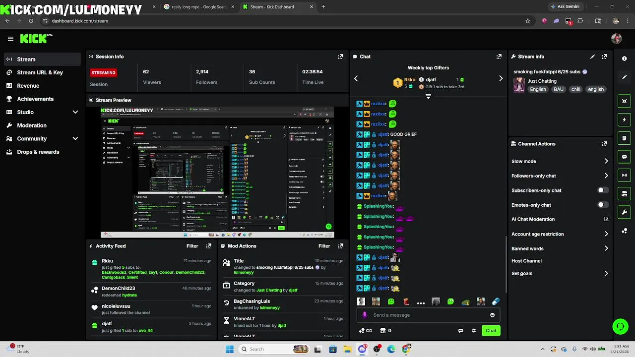Click Host Channel action
The height and width of the screenshot is (357, 635).
coord(526,261)
